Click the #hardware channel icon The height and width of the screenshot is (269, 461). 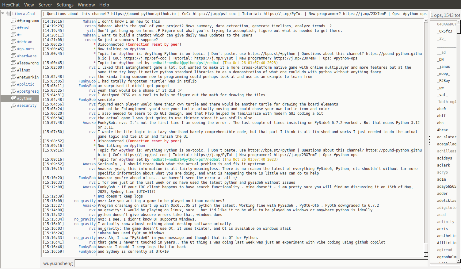click(x=13, y=56)
